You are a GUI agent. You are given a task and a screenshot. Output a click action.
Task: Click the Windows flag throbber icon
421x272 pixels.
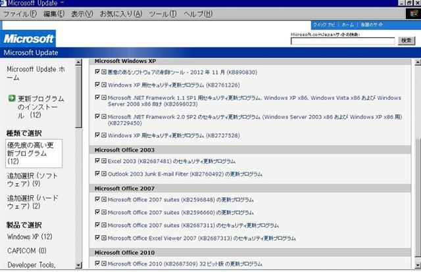click(413, 13)
